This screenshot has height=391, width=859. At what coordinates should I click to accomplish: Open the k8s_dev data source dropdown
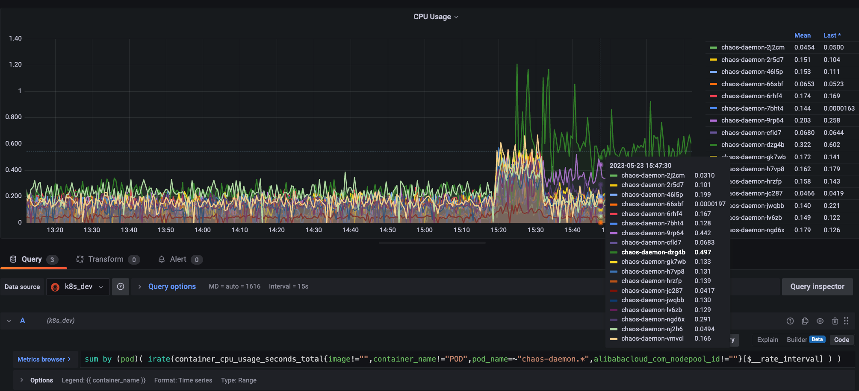click(78, 286)
